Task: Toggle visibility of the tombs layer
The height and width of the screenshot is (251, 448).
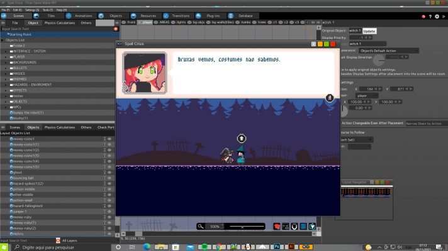Action: [237, 22]
